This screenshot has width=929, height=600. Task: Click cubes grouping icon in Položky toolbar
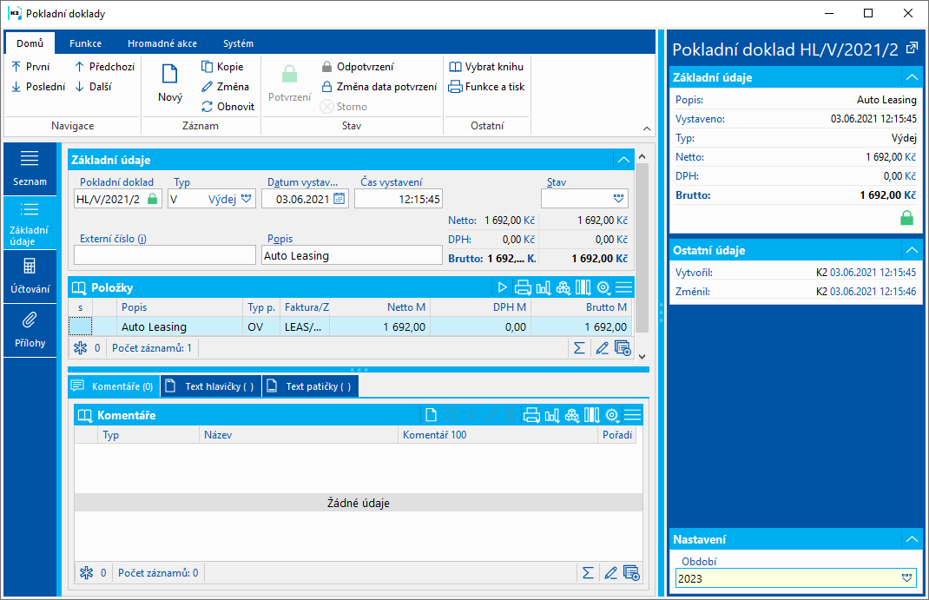(563, 288)
